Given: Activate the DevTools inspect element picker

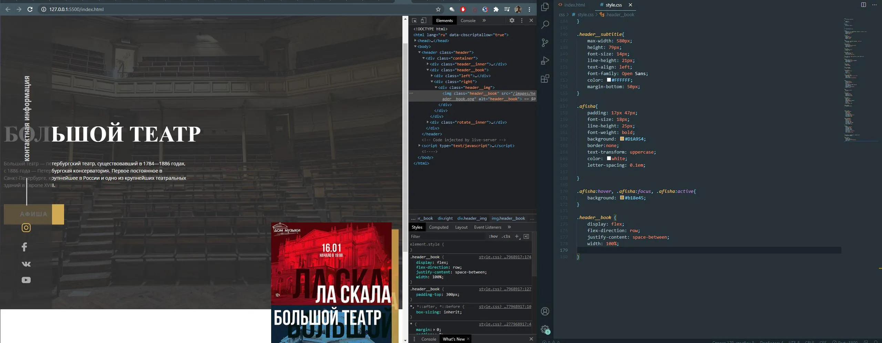Looking at the screenshot, I should (x=414, y=21).
